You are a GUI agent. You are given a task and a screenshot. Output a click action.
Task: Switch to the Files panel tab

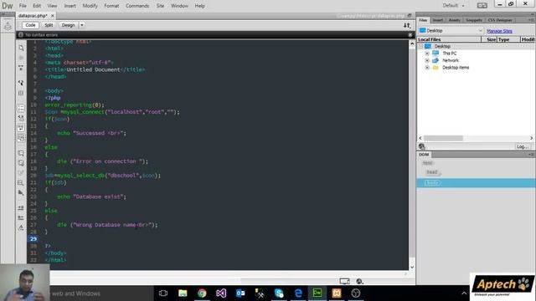(423, 20)
